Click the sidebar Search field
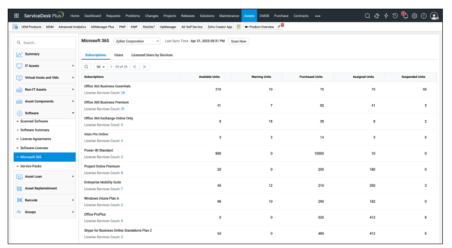This screenshot has width=452, height=248. (44, 42)
